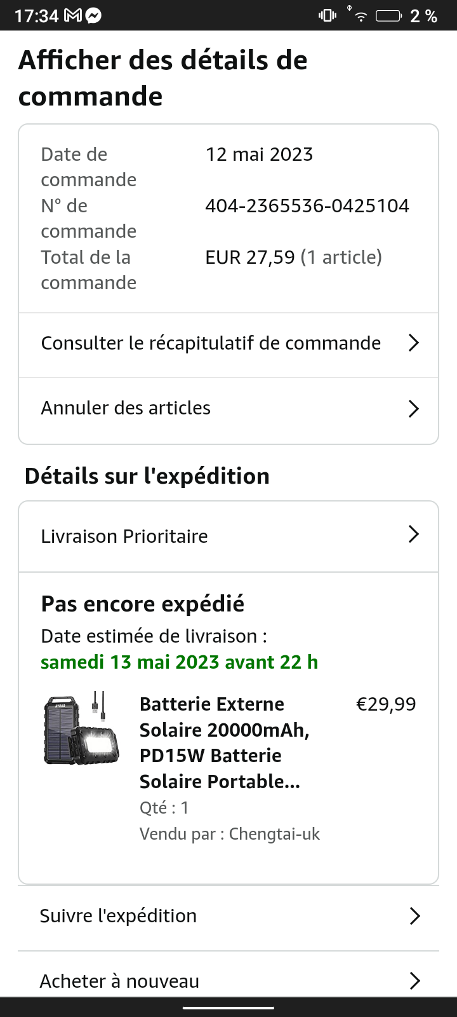
Task: Tap the order number 404-2365536-0425104
Action: click(307, 206)
